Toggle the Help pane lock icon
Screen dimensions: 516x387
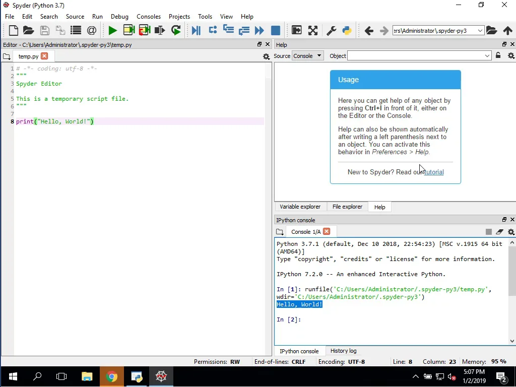click(498, 55)
